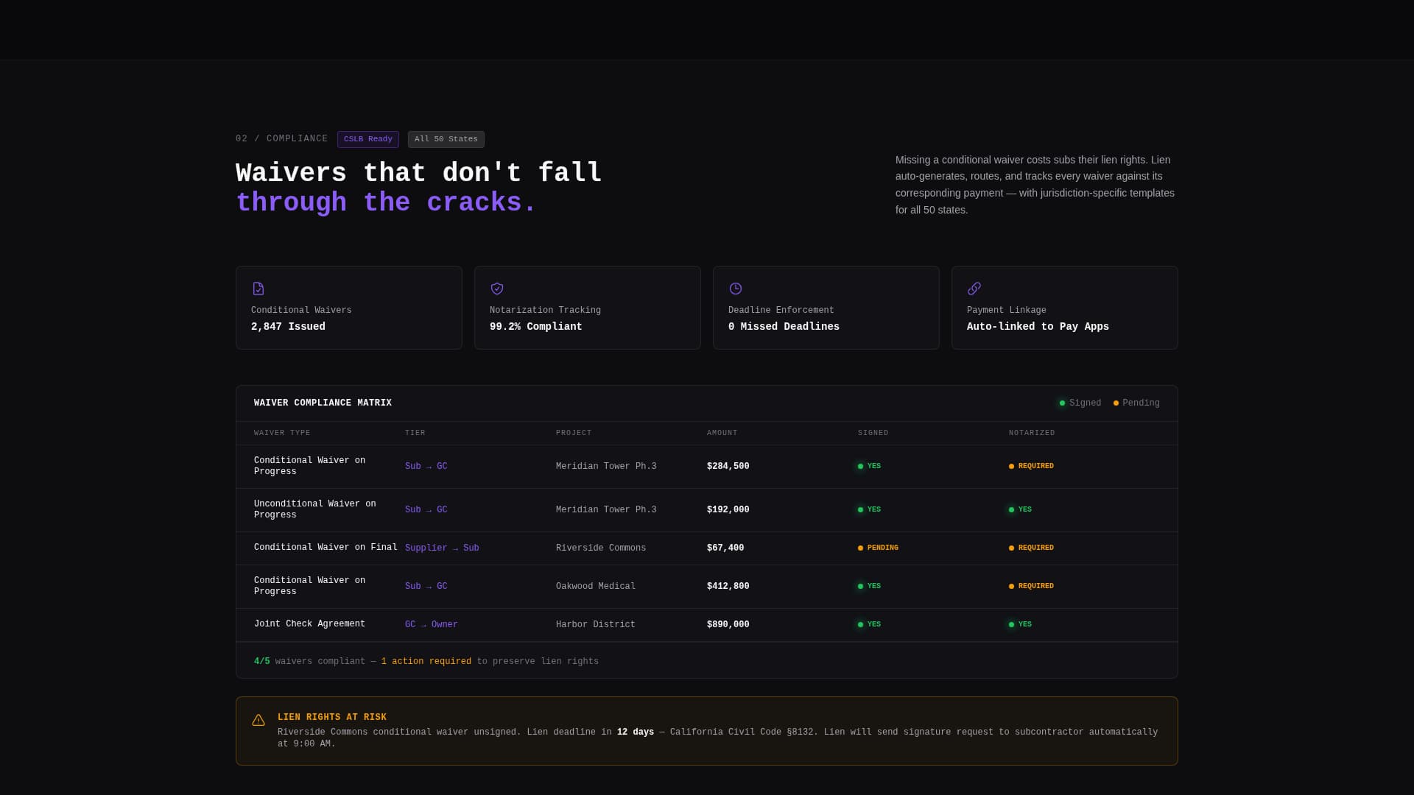Open the 99.2% Compliant notarization card
This screenshot has width=1414, height=795.
coord(588,308)
